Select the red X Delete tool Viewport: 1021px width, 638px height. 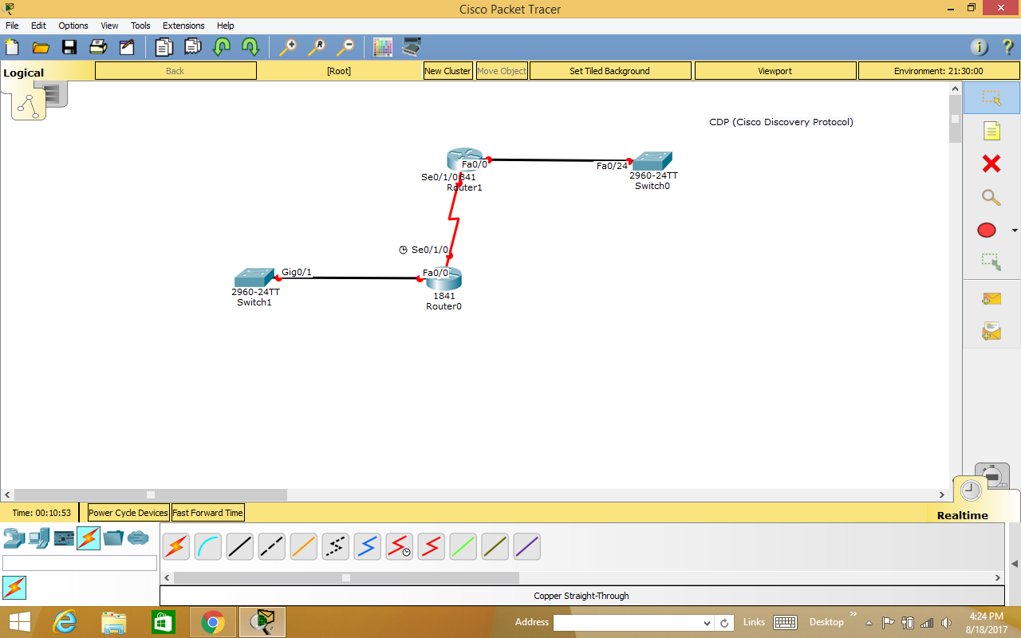pyautogui.click(x=991, y=163)
